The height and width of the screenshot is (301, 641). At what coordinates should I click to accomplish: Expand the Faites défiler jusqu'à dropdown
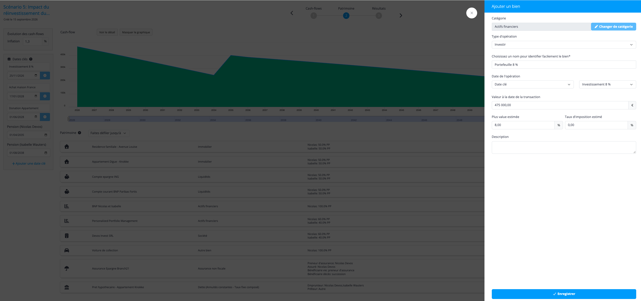click(x=109, y=133)
